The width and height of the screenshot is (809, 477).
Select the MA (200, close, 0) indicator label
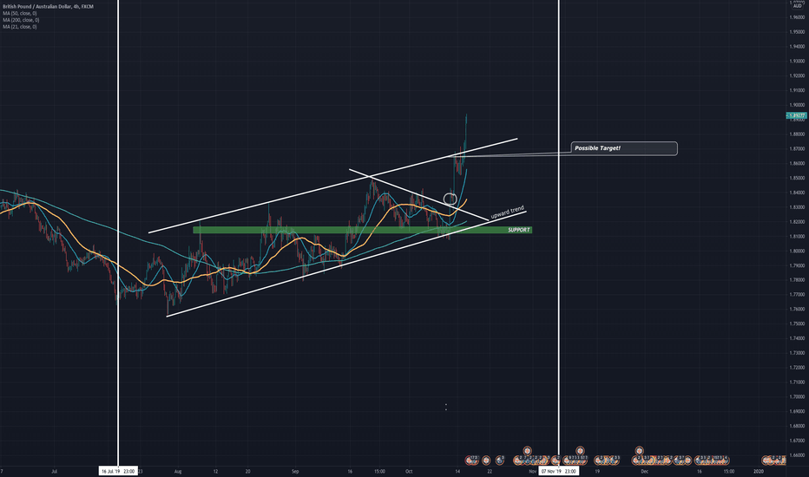(21, 20)
